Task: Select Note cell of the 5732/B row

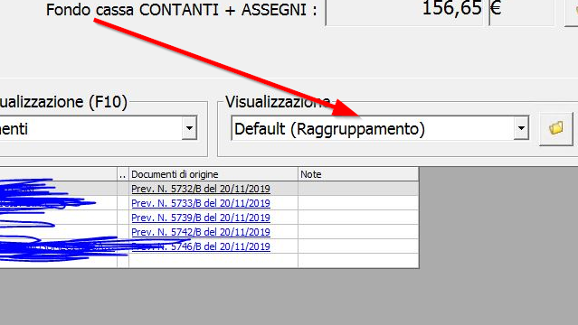Action: pyautogui.click(x=358, y=189)
